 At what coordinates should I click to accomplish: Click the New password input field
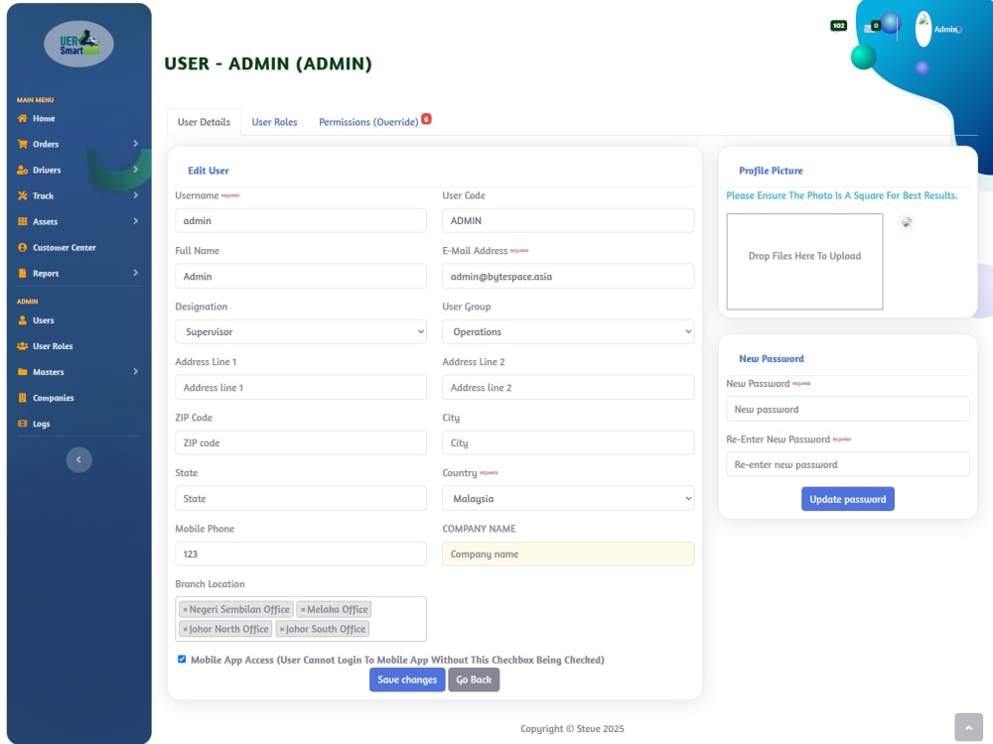tap(848, 410)
